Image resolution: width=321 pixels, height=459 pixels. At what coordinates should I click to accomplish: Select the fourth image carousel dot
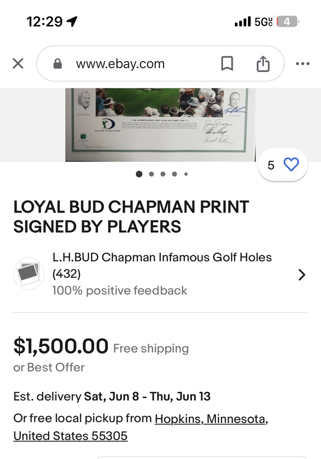[x=174, y=174]
